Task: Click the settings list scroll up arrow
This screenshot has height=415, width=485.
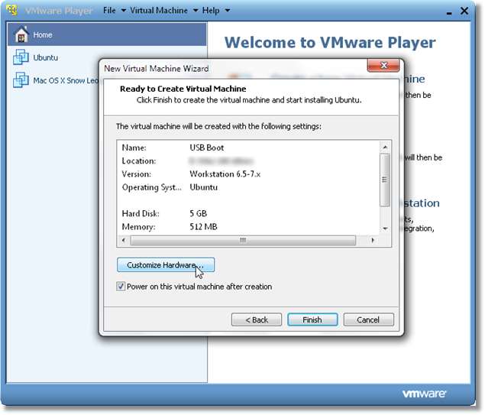Action: [385, 145]
